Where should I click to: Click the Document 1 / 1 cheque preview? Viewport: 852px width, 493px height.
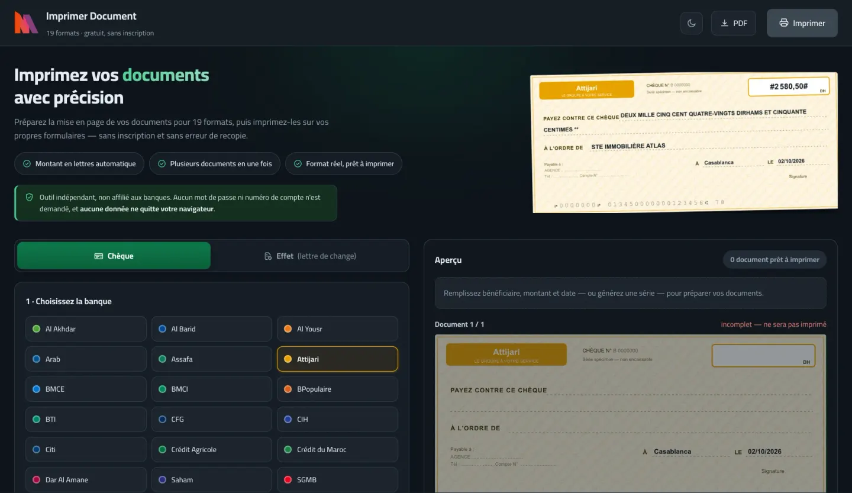(x=631, y=414)
